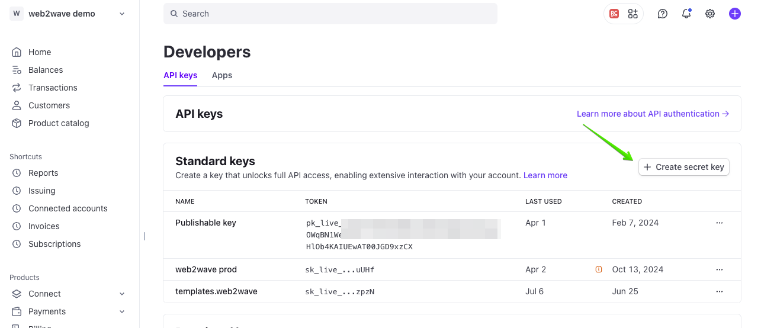The height and width of the screenshot is (328, 761).
Task: Open the Reports shortcut
Action: click(43, 173)
